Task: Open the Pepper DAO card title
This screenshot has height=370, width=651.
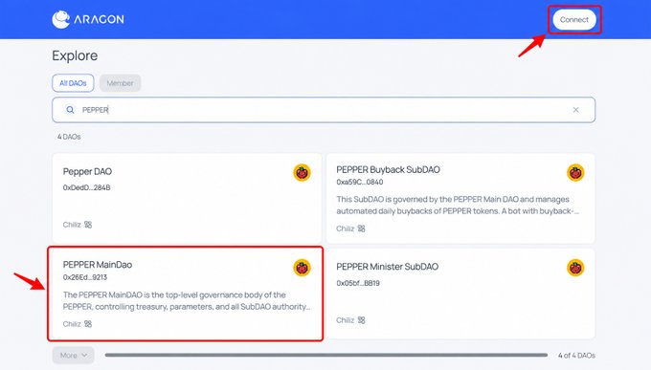Action: click(x=87, y=171)
